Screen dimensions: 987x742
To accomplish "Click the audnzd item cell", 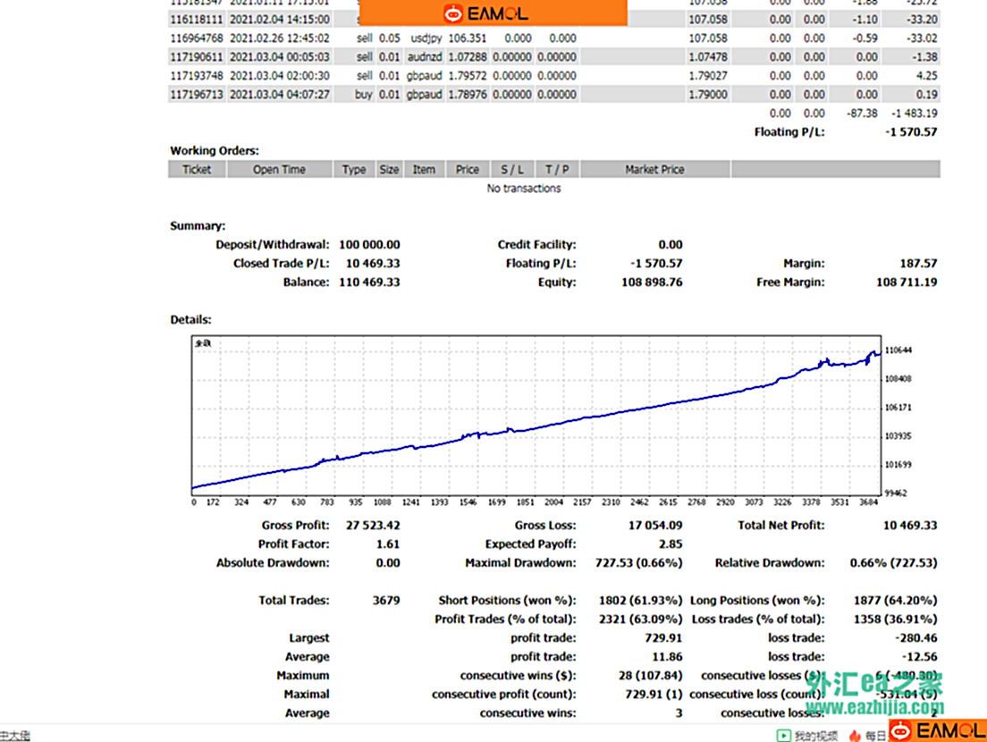I will tap(425, 57).
